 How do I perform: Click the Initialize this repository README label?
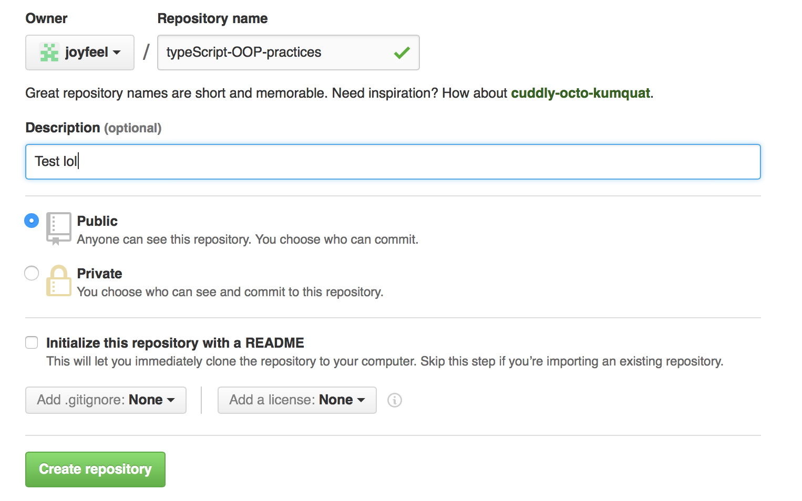click(x=175, y=343)
